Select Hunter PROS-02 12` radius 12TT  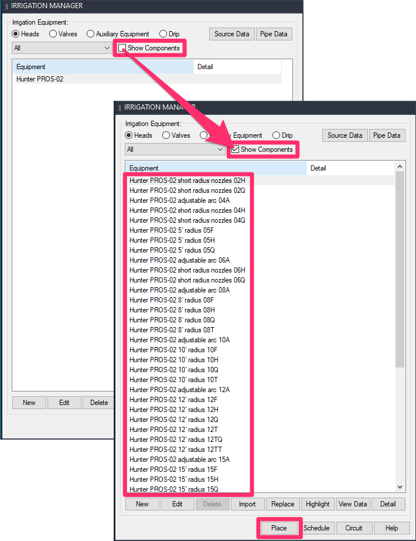pyautogui.click(x=176, y=450)
